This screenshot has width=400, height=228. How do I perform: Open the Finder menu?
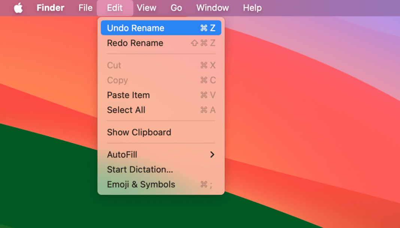[x=50, y=7]
